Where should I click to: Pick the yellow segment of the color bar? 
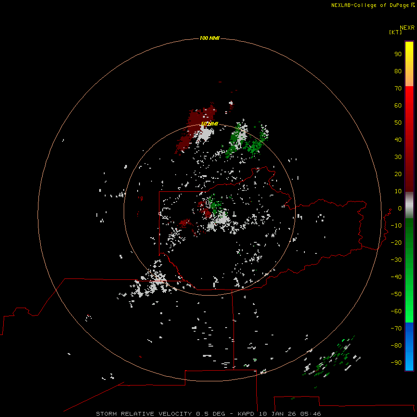pyautogui.click(x=409, y=64)
